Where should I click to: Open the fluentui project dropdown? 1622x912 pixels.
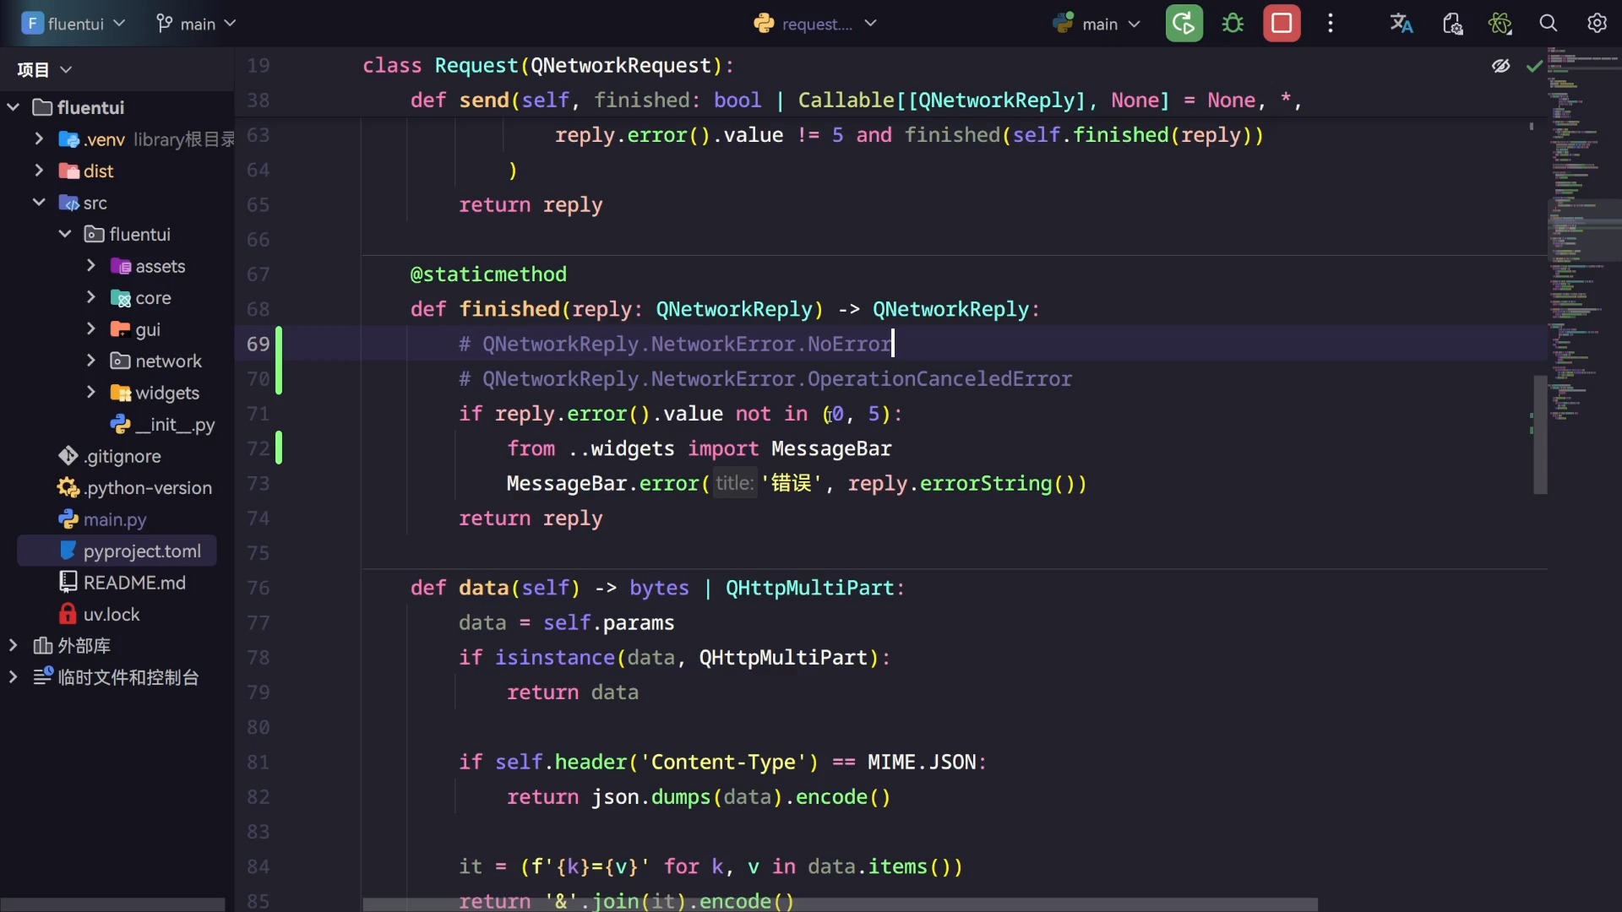coord(73,24)
